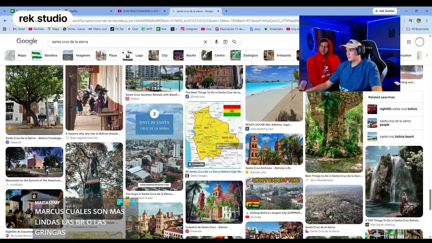This screenshot has height=243, width=432.
Task: Open related search nightlife santa cruz bolivia
Action: click(x=394, y=109)
